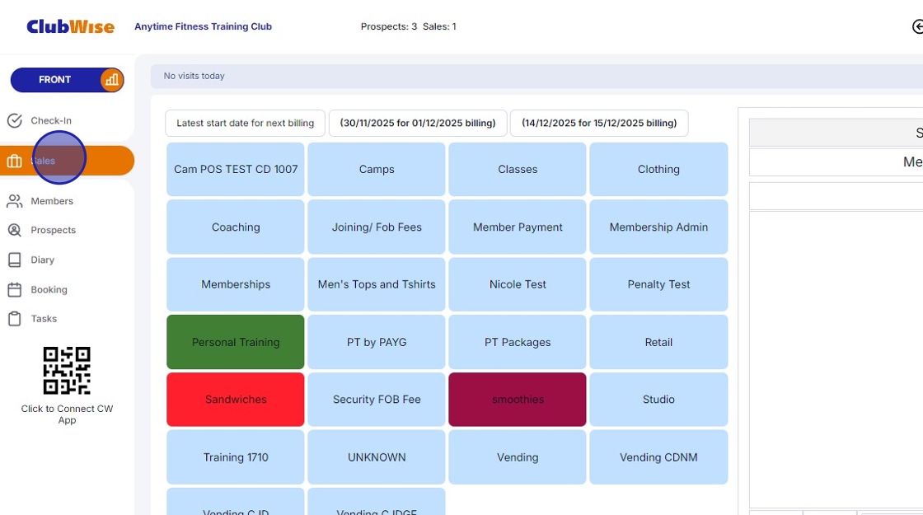Open the Coaching category tile

(236, 227)
